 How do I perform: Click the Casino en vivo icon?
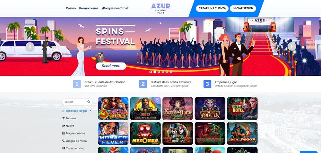(64, 148)
